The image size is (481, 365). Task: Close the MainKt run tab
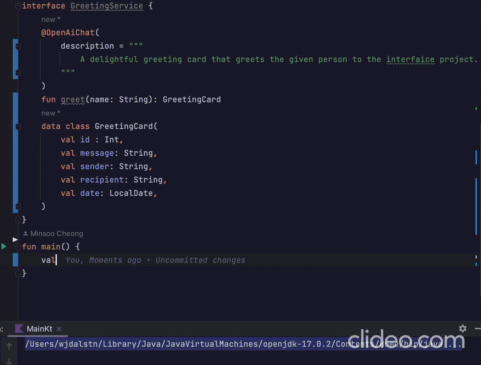(59, 329)
